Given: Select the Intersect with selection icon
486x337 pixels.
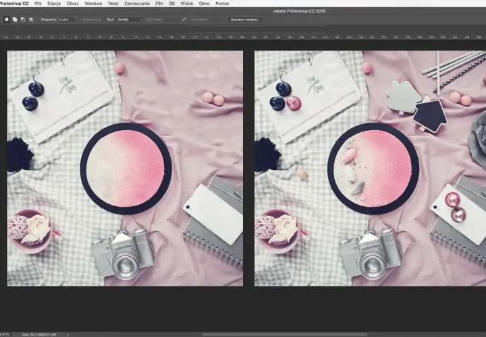Looking at the screenshot, I should point(31,20).
